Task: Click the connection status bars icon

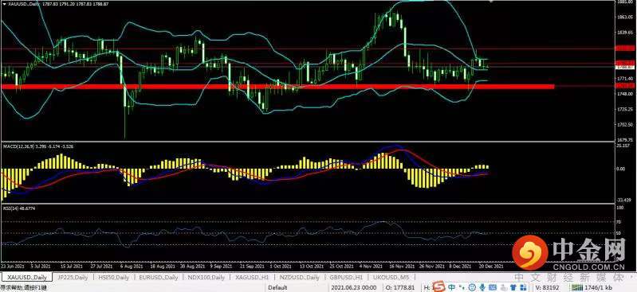Action: click(x=577, y=287)
